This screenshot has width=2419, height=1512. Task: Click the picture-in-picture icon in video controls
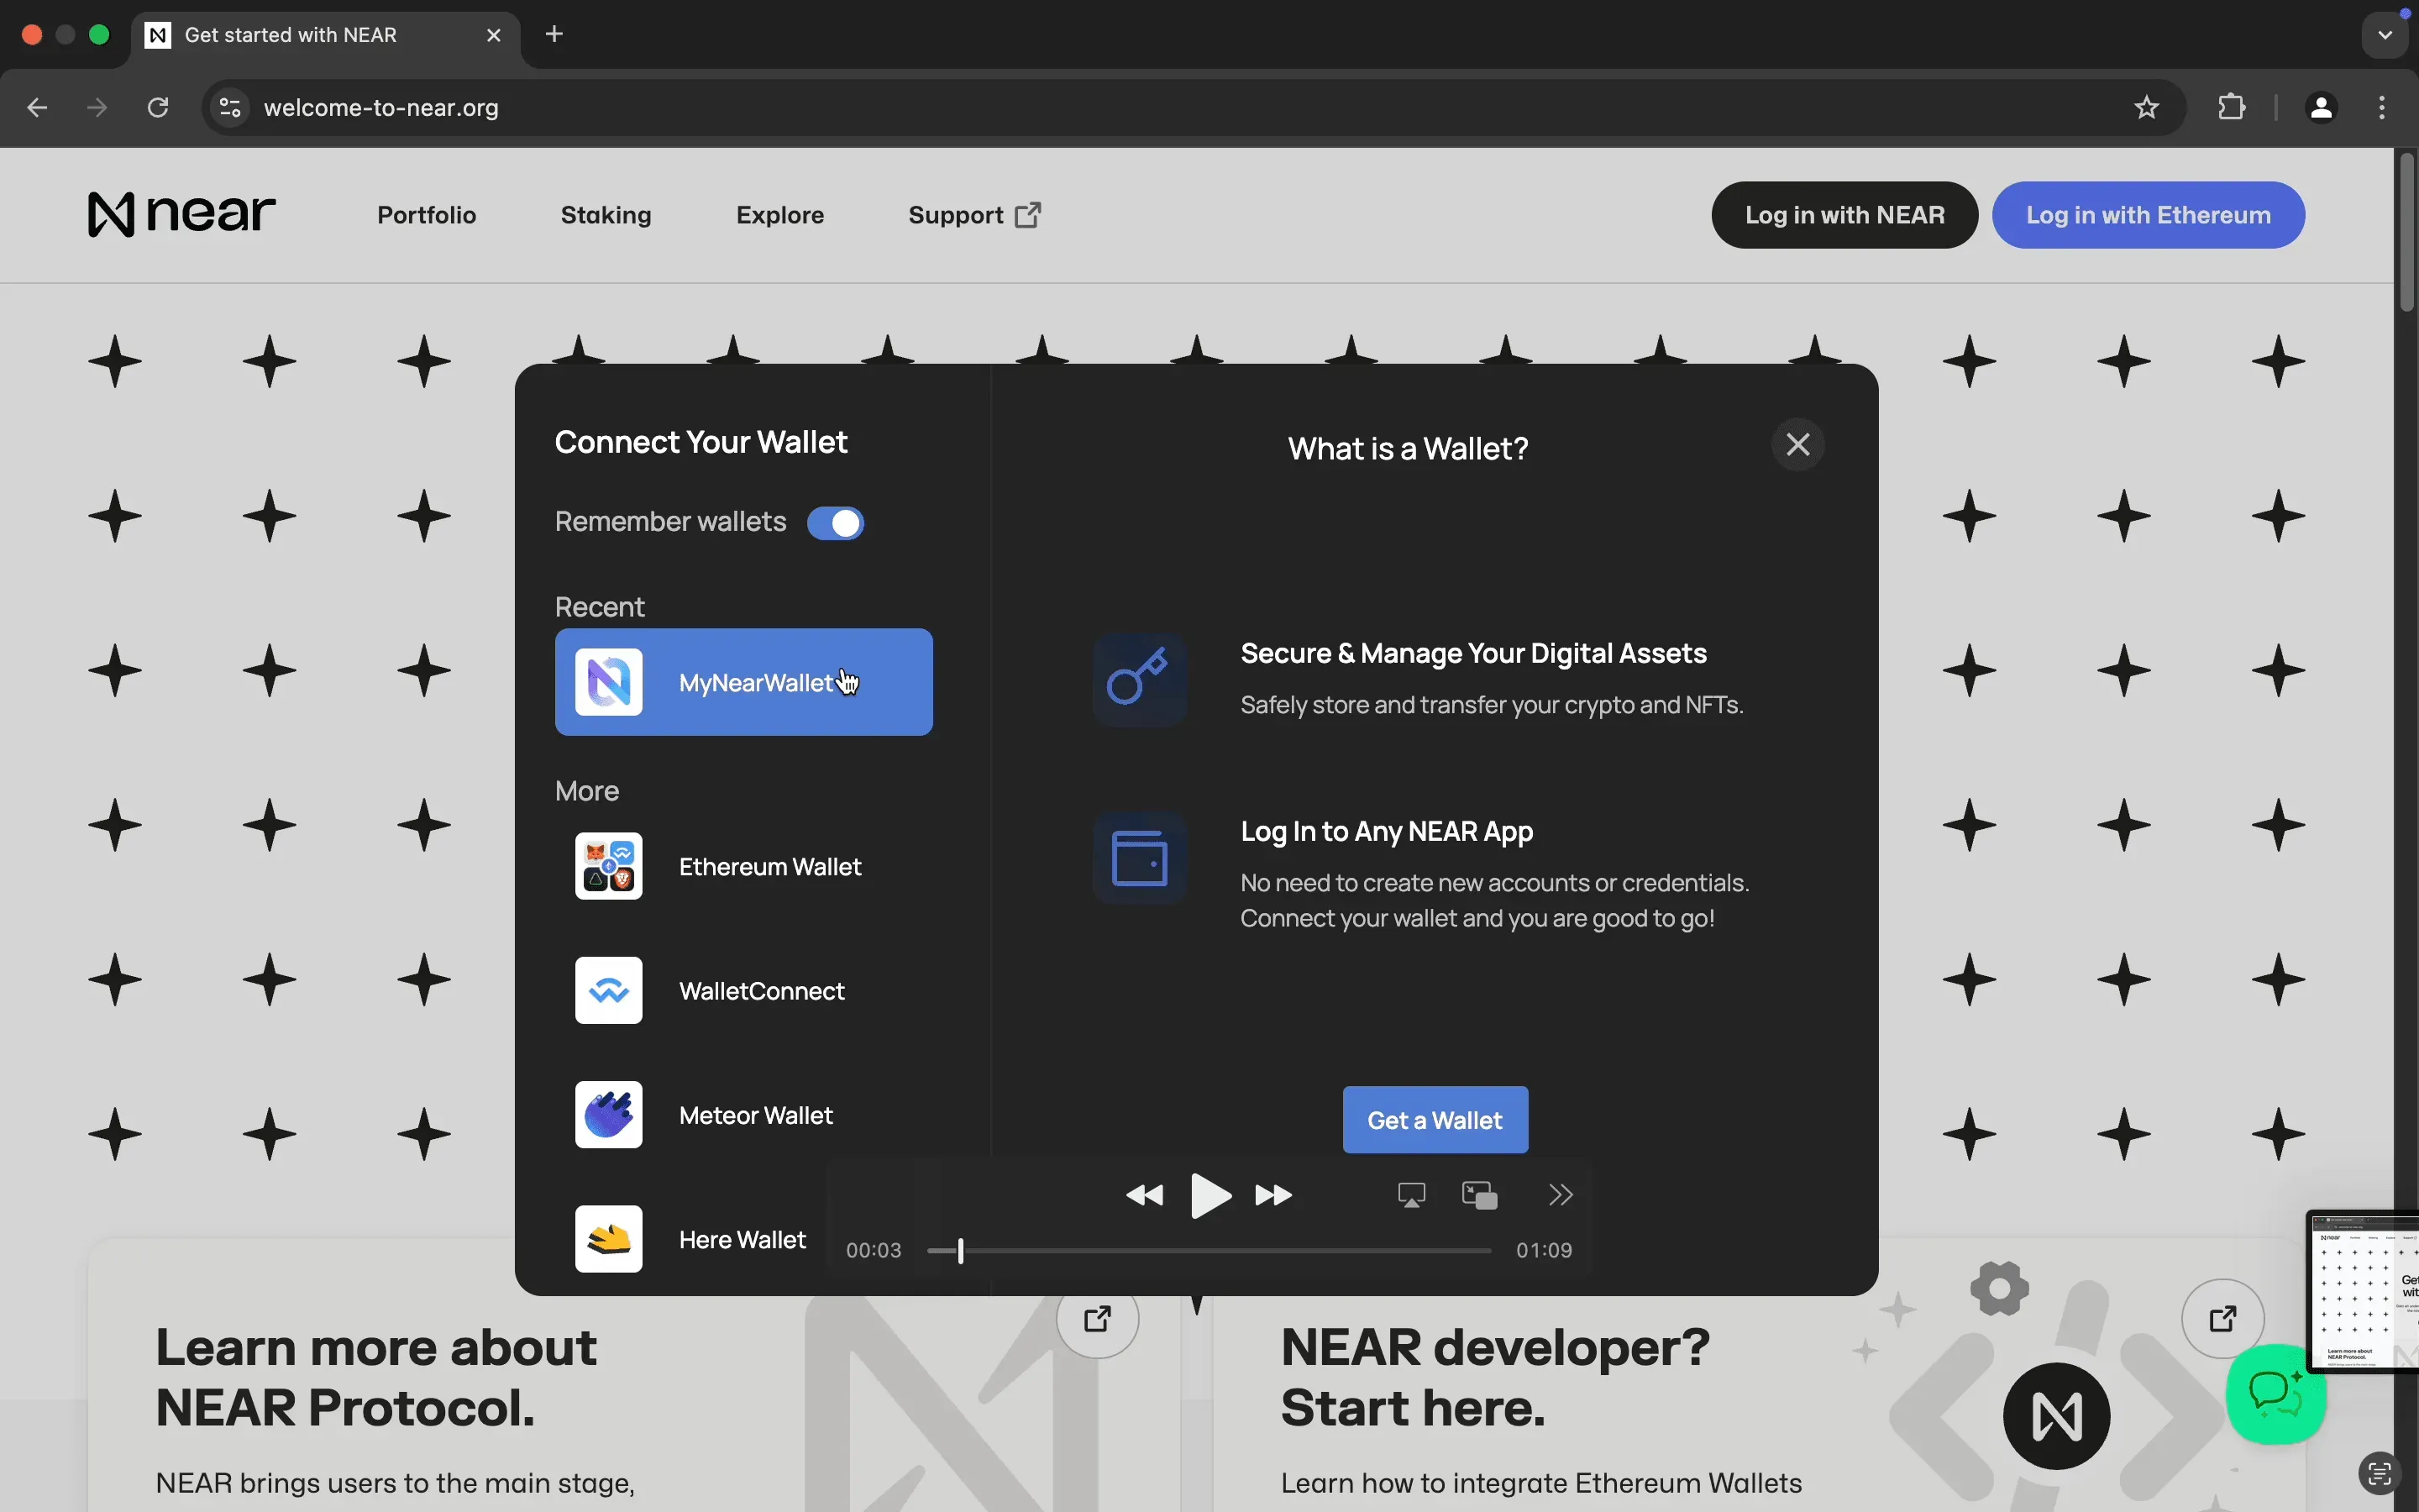(1479, 1195)
